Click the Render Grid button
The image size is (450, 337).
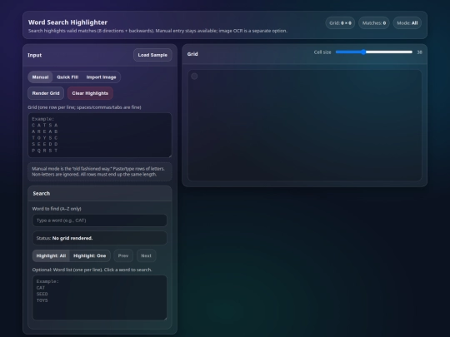46,93
